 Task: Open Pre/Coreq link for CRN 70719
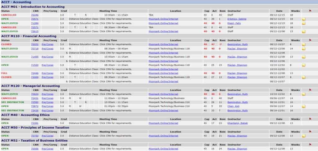(x=47, y=48)
